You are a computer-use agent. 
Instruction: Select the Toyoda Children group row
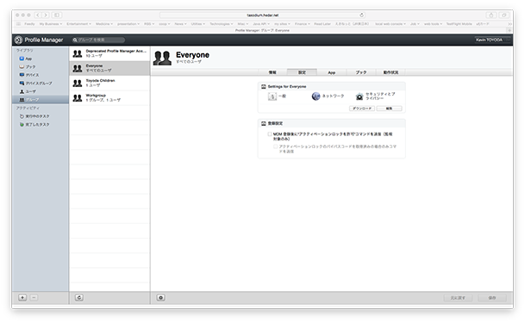click(x=109, y=83)
